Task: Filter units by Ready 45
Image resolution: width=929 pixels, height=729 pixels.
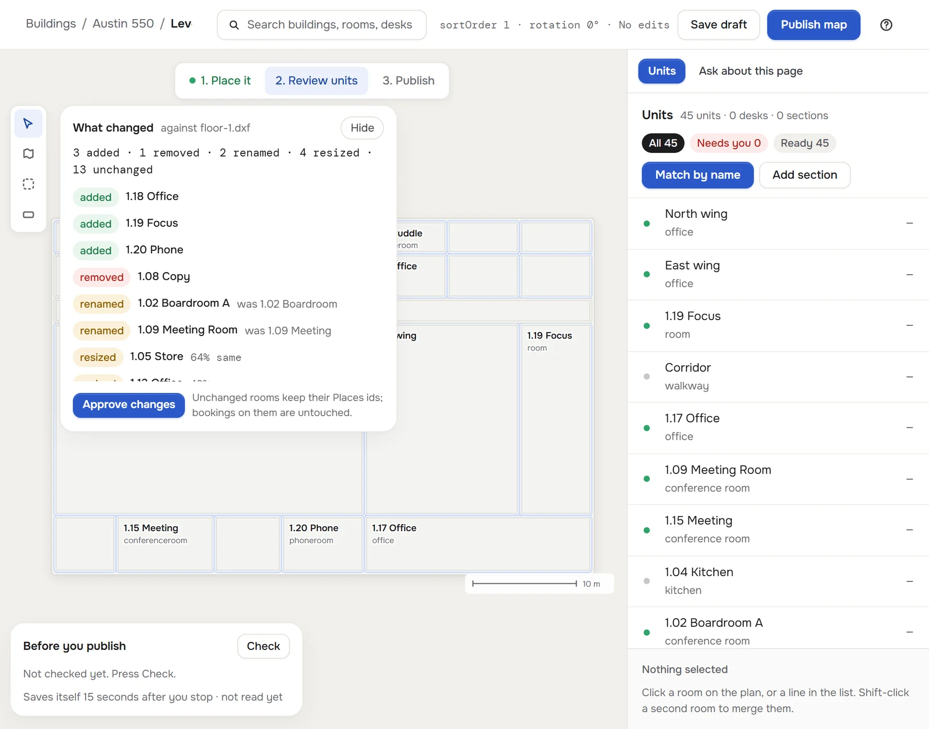Action: (x=804, y=143)
